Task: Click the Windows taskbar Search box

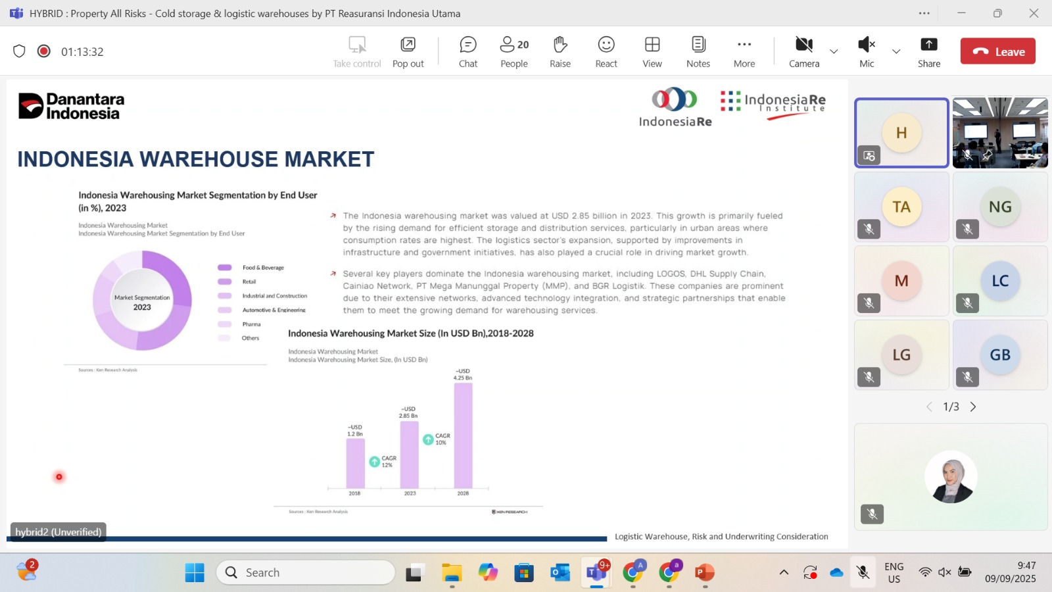Action: tap(306, 572)
